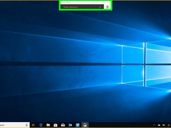
Task: Open Task View from the taskbar
Action: point(33,125)
